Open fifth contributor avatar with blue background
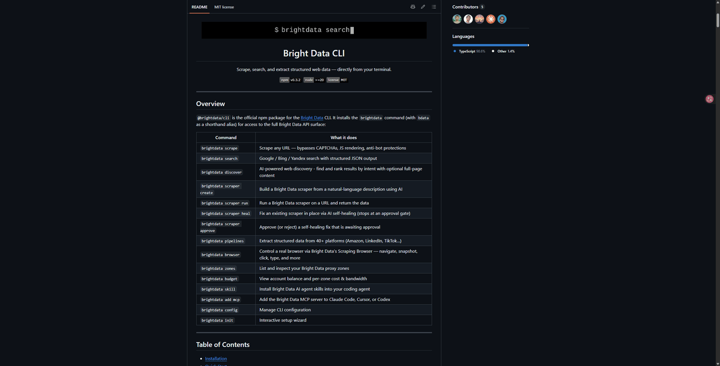The width and height of the screenshot is (720, 366). point(502,19)
